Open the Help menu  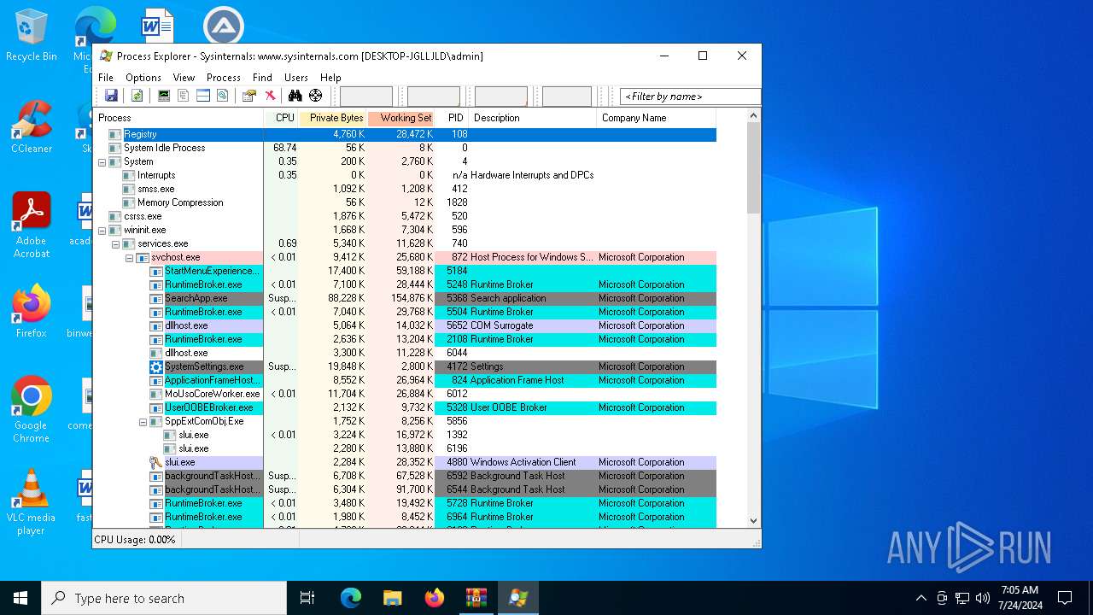(x=330, y=77)
